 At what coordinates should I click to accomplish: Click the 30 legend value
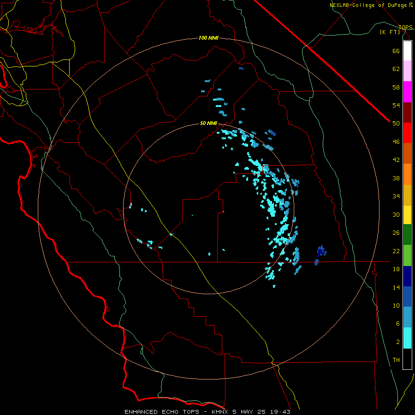396,214
